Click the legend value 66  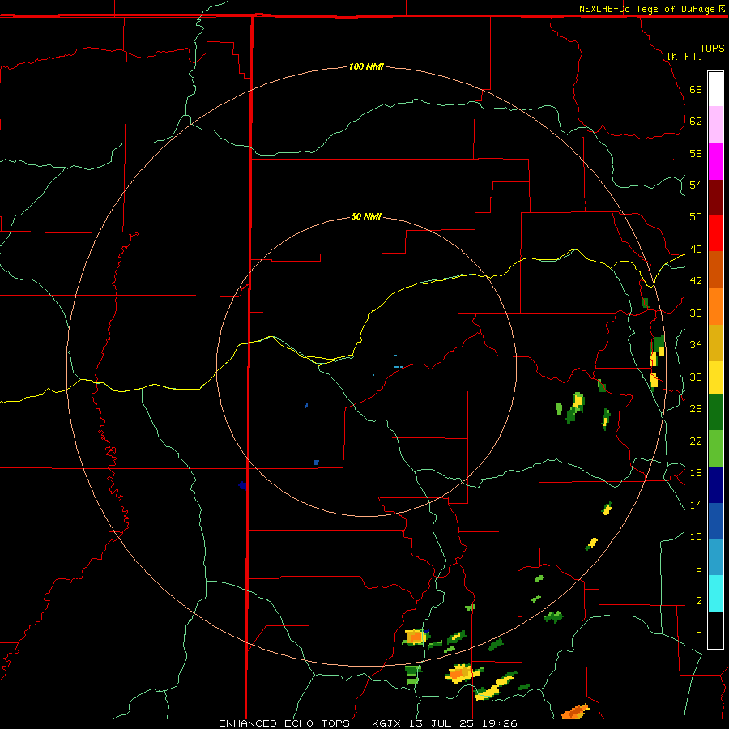click(696, 89)
